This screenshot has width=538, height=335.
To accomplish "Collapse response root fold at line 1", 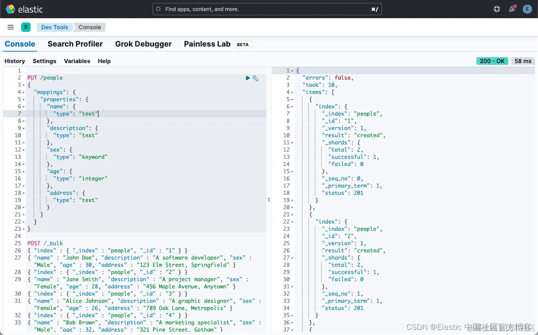I will point(292,71).
